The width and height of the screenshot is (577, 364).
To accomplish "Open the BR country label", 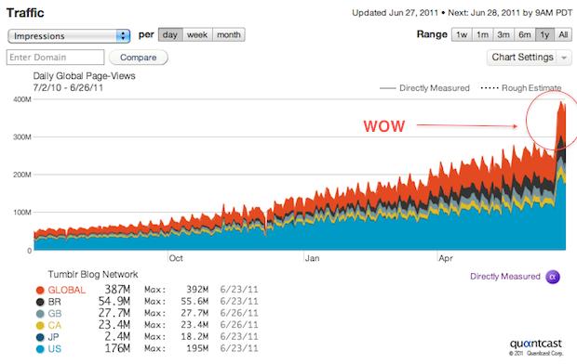I will (x=55, y=302).
